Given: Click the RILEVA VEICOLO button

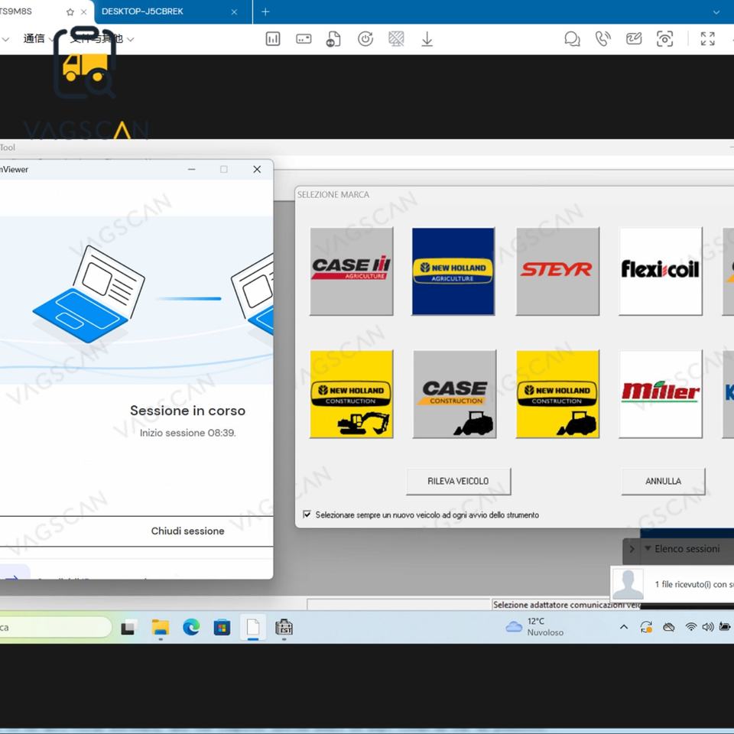Looking at the screenshot, I should click(458, 481).
